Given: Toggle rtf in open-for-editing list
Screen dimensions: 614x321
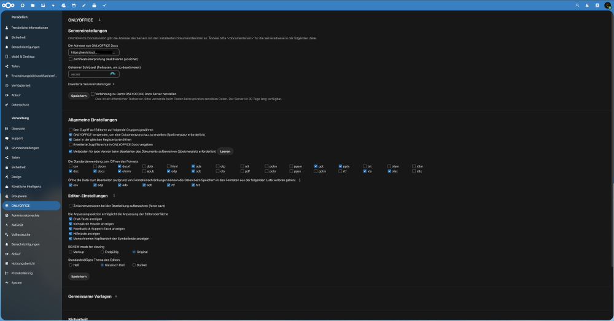Looking at the screenshot, I should coord(169,185).
